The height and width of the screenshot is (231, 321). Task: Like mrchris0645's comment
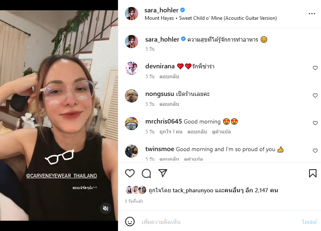[315, 123]
